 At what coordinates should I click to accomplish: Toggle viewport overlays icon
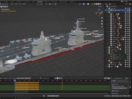coord(88,4)
